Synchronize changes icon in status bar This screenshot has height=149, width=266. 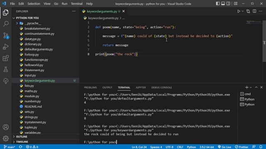pos(20,147)
